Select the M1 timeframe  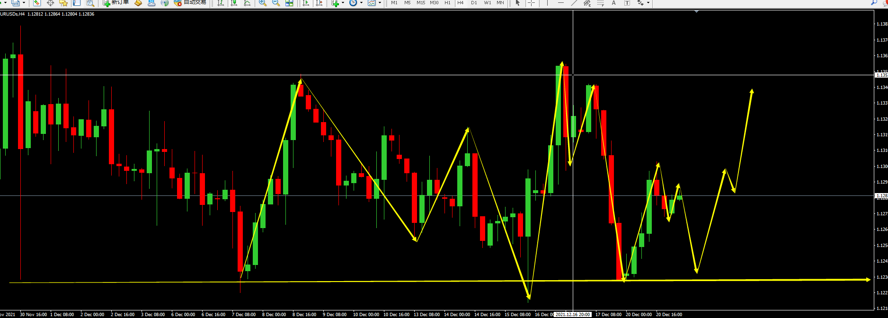point(394,3)
